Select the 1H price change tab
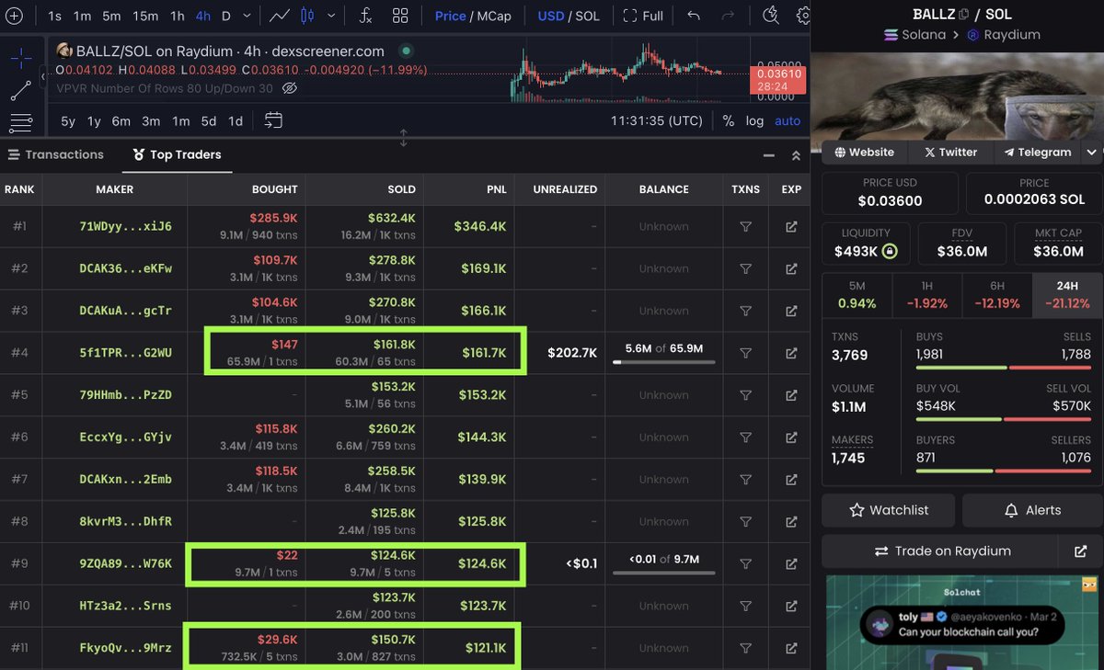 [x=927, y=295]
